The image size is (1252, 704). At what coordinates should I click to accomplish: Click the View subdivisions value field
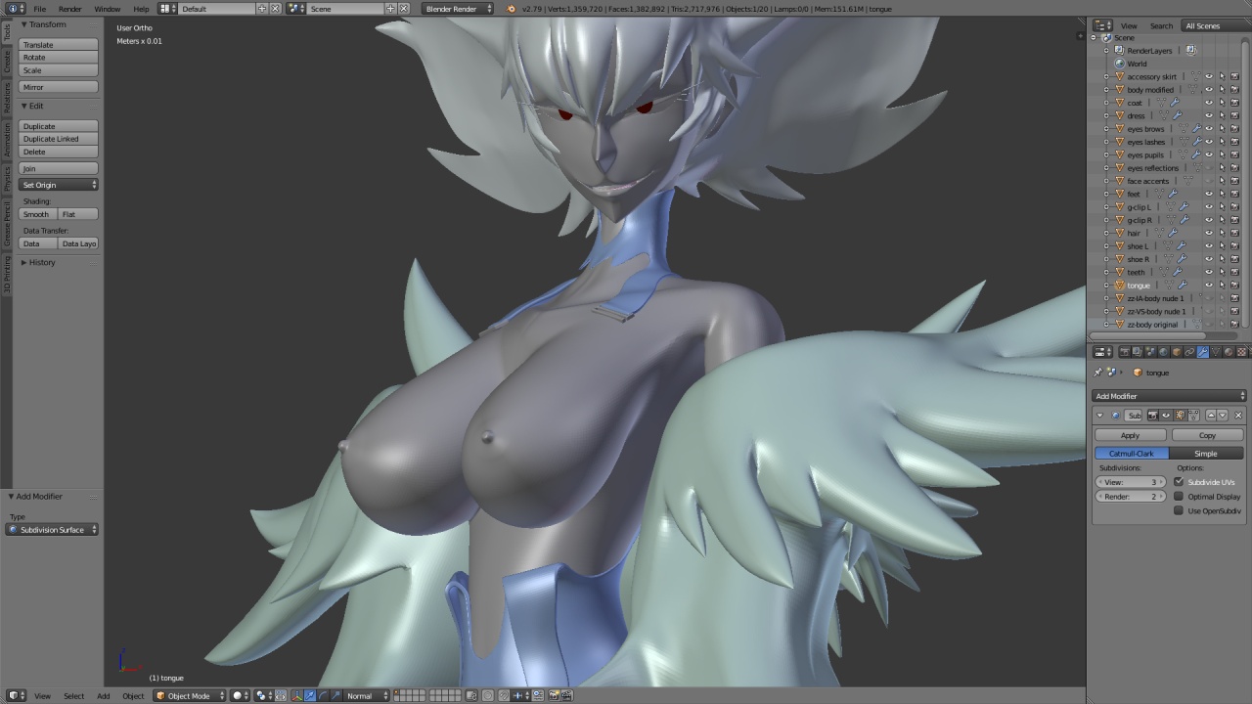tap(1131, 482)
